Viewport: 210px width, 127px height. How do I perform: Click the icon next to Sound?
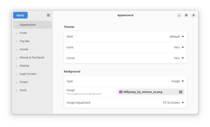[16, 49]
